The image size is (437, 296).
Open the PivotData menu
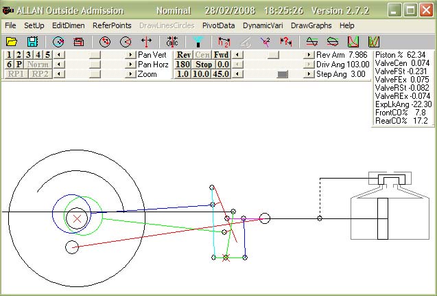tap(218, 25)
